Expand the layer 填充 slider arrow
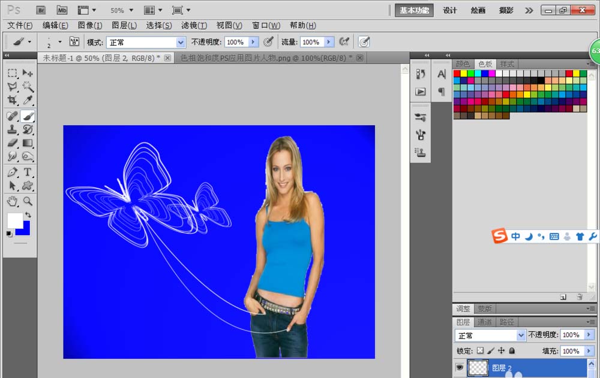The height and width of the screenshot is (378, 600). pos(589,351)
